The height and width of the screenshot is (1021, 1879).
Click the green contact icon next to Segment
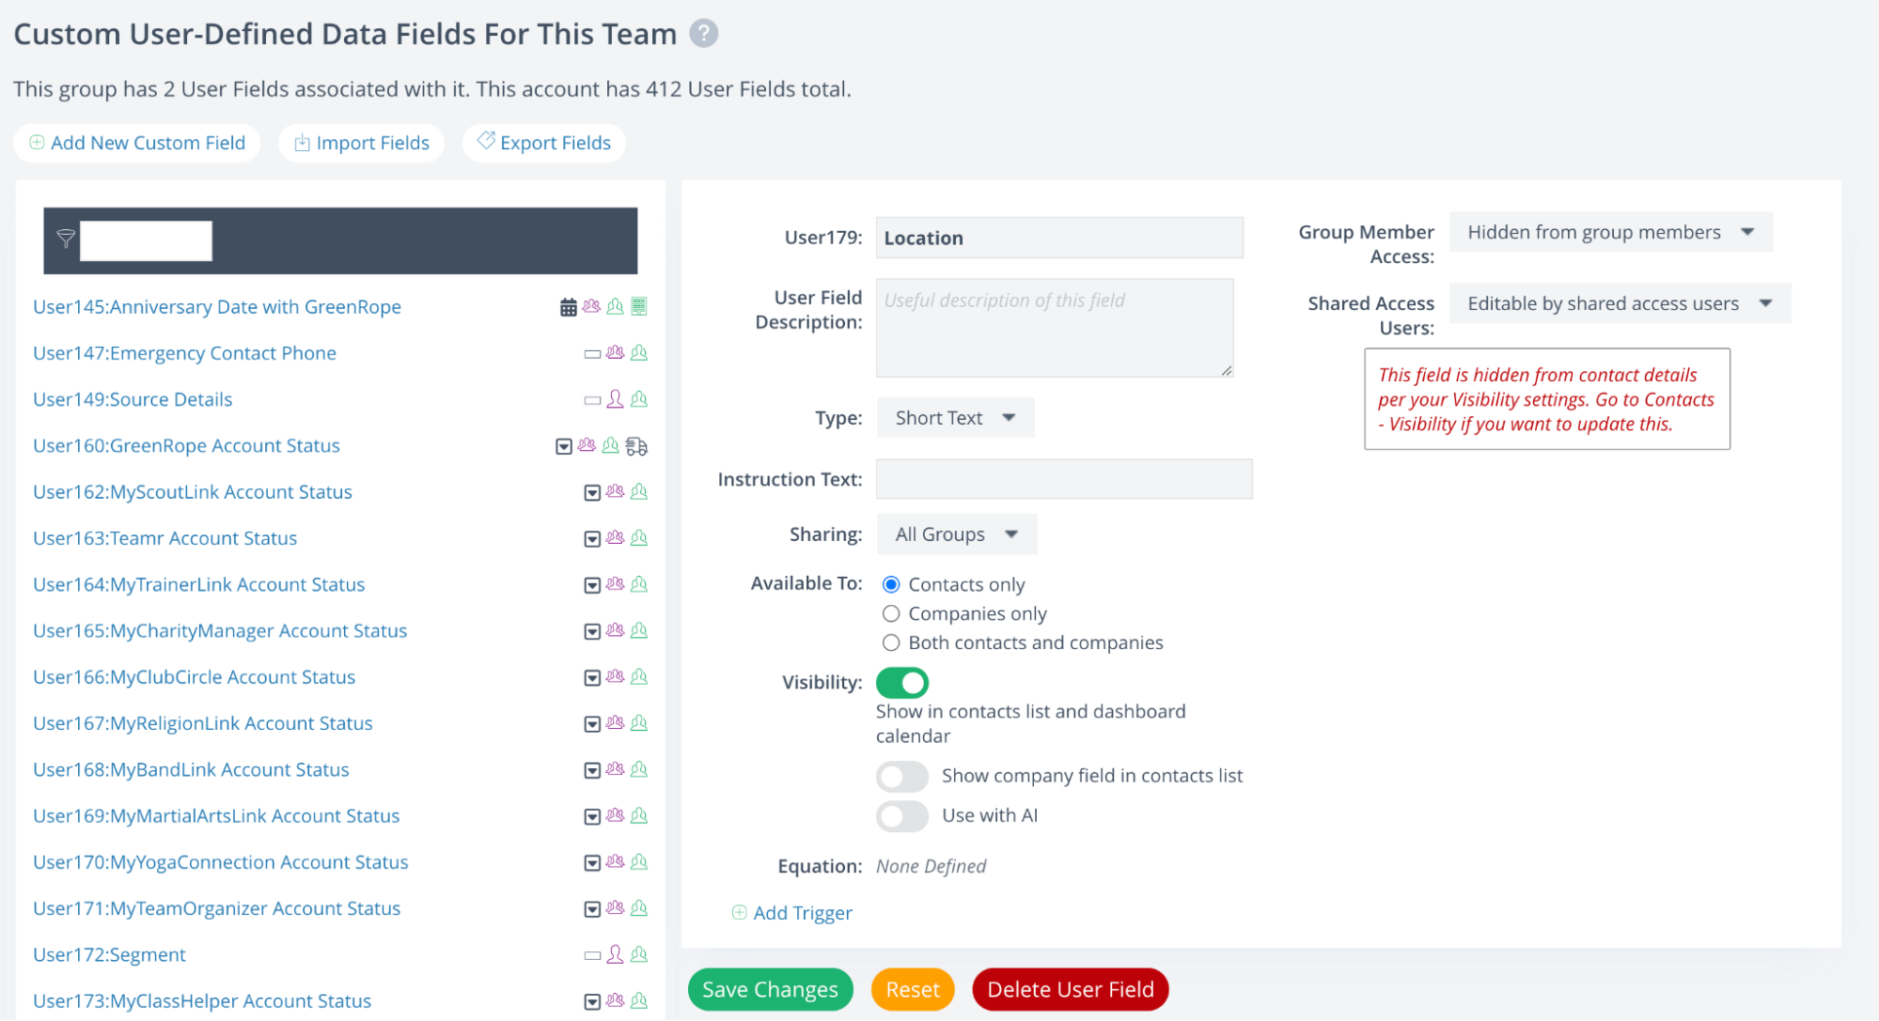[x=639, y=954]
